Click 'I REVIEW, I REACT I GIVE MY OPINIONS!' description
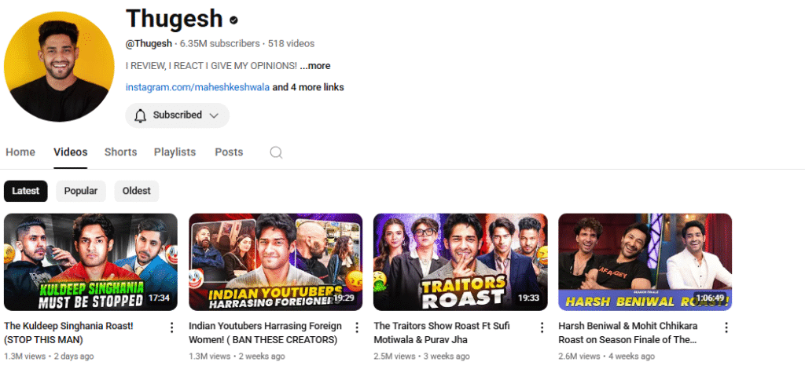This screenshot has height=373, width=805. (x=211, y=66)
